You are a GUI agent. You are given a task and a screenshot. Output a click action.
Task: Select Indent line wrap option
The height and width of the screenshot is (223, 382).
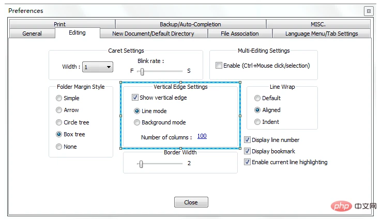(x=257, y=122)
